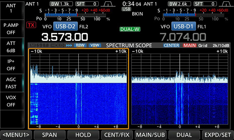Select the VBW scope indicator
This screenshot has width=234, height=140.
pos(95,45)
